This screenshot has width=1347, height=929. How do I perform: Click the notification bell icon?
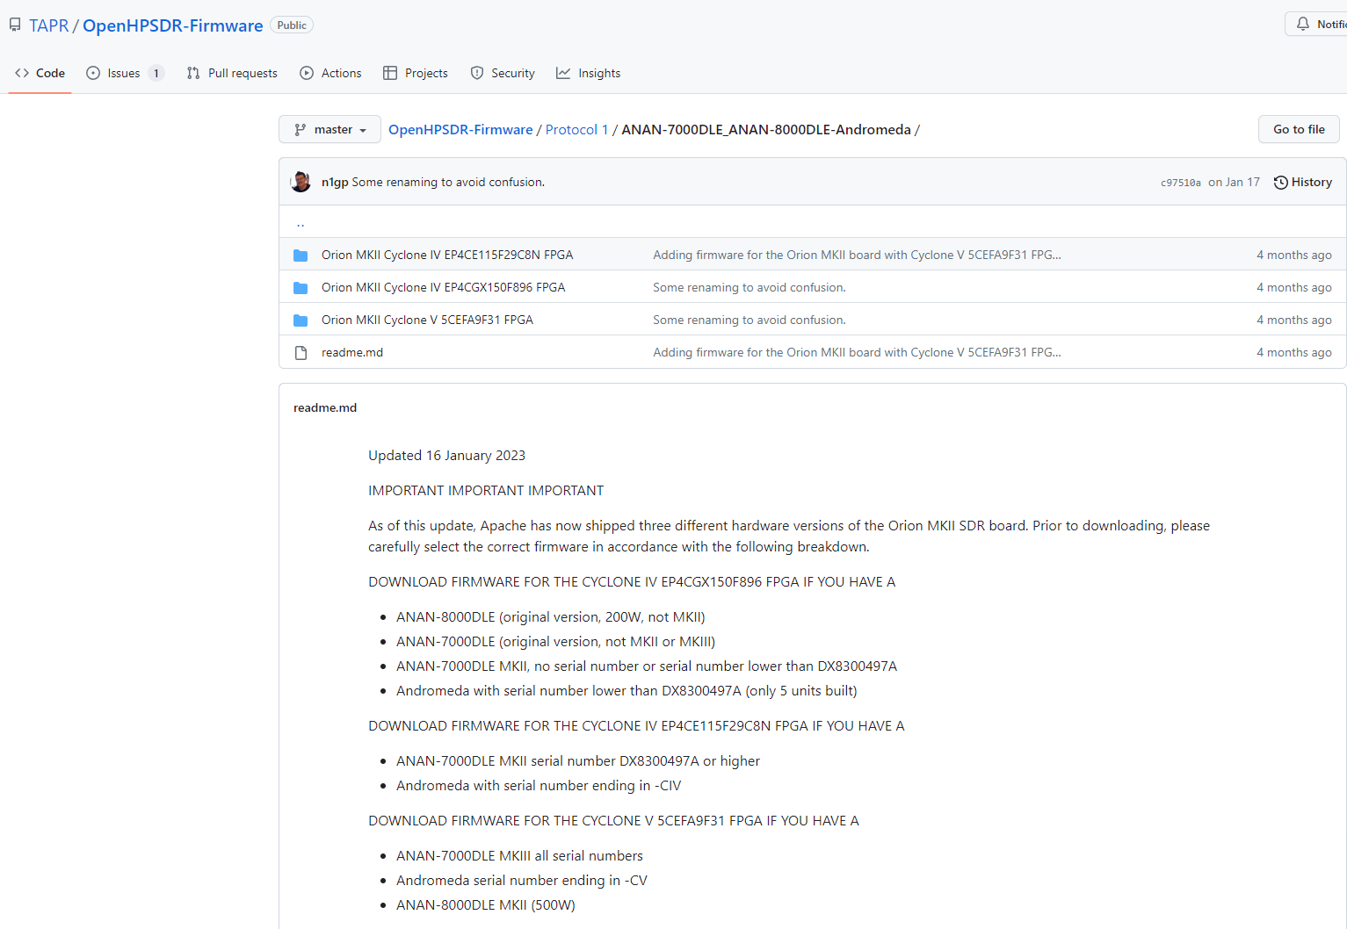click(x=1303, y=24)
